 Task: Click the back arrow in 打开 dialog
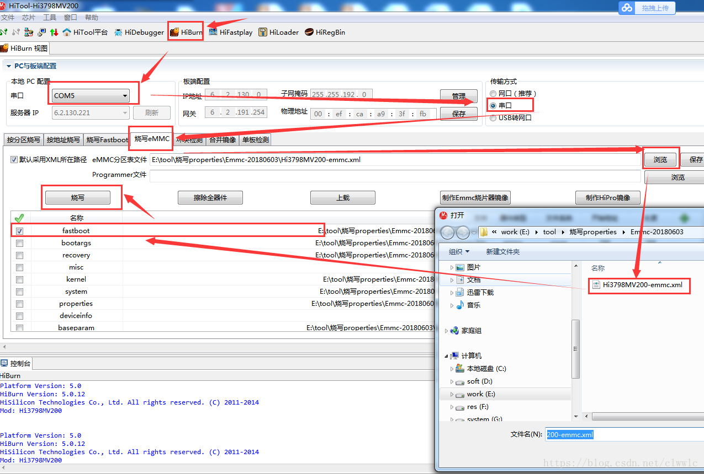(x=448, y=232)
